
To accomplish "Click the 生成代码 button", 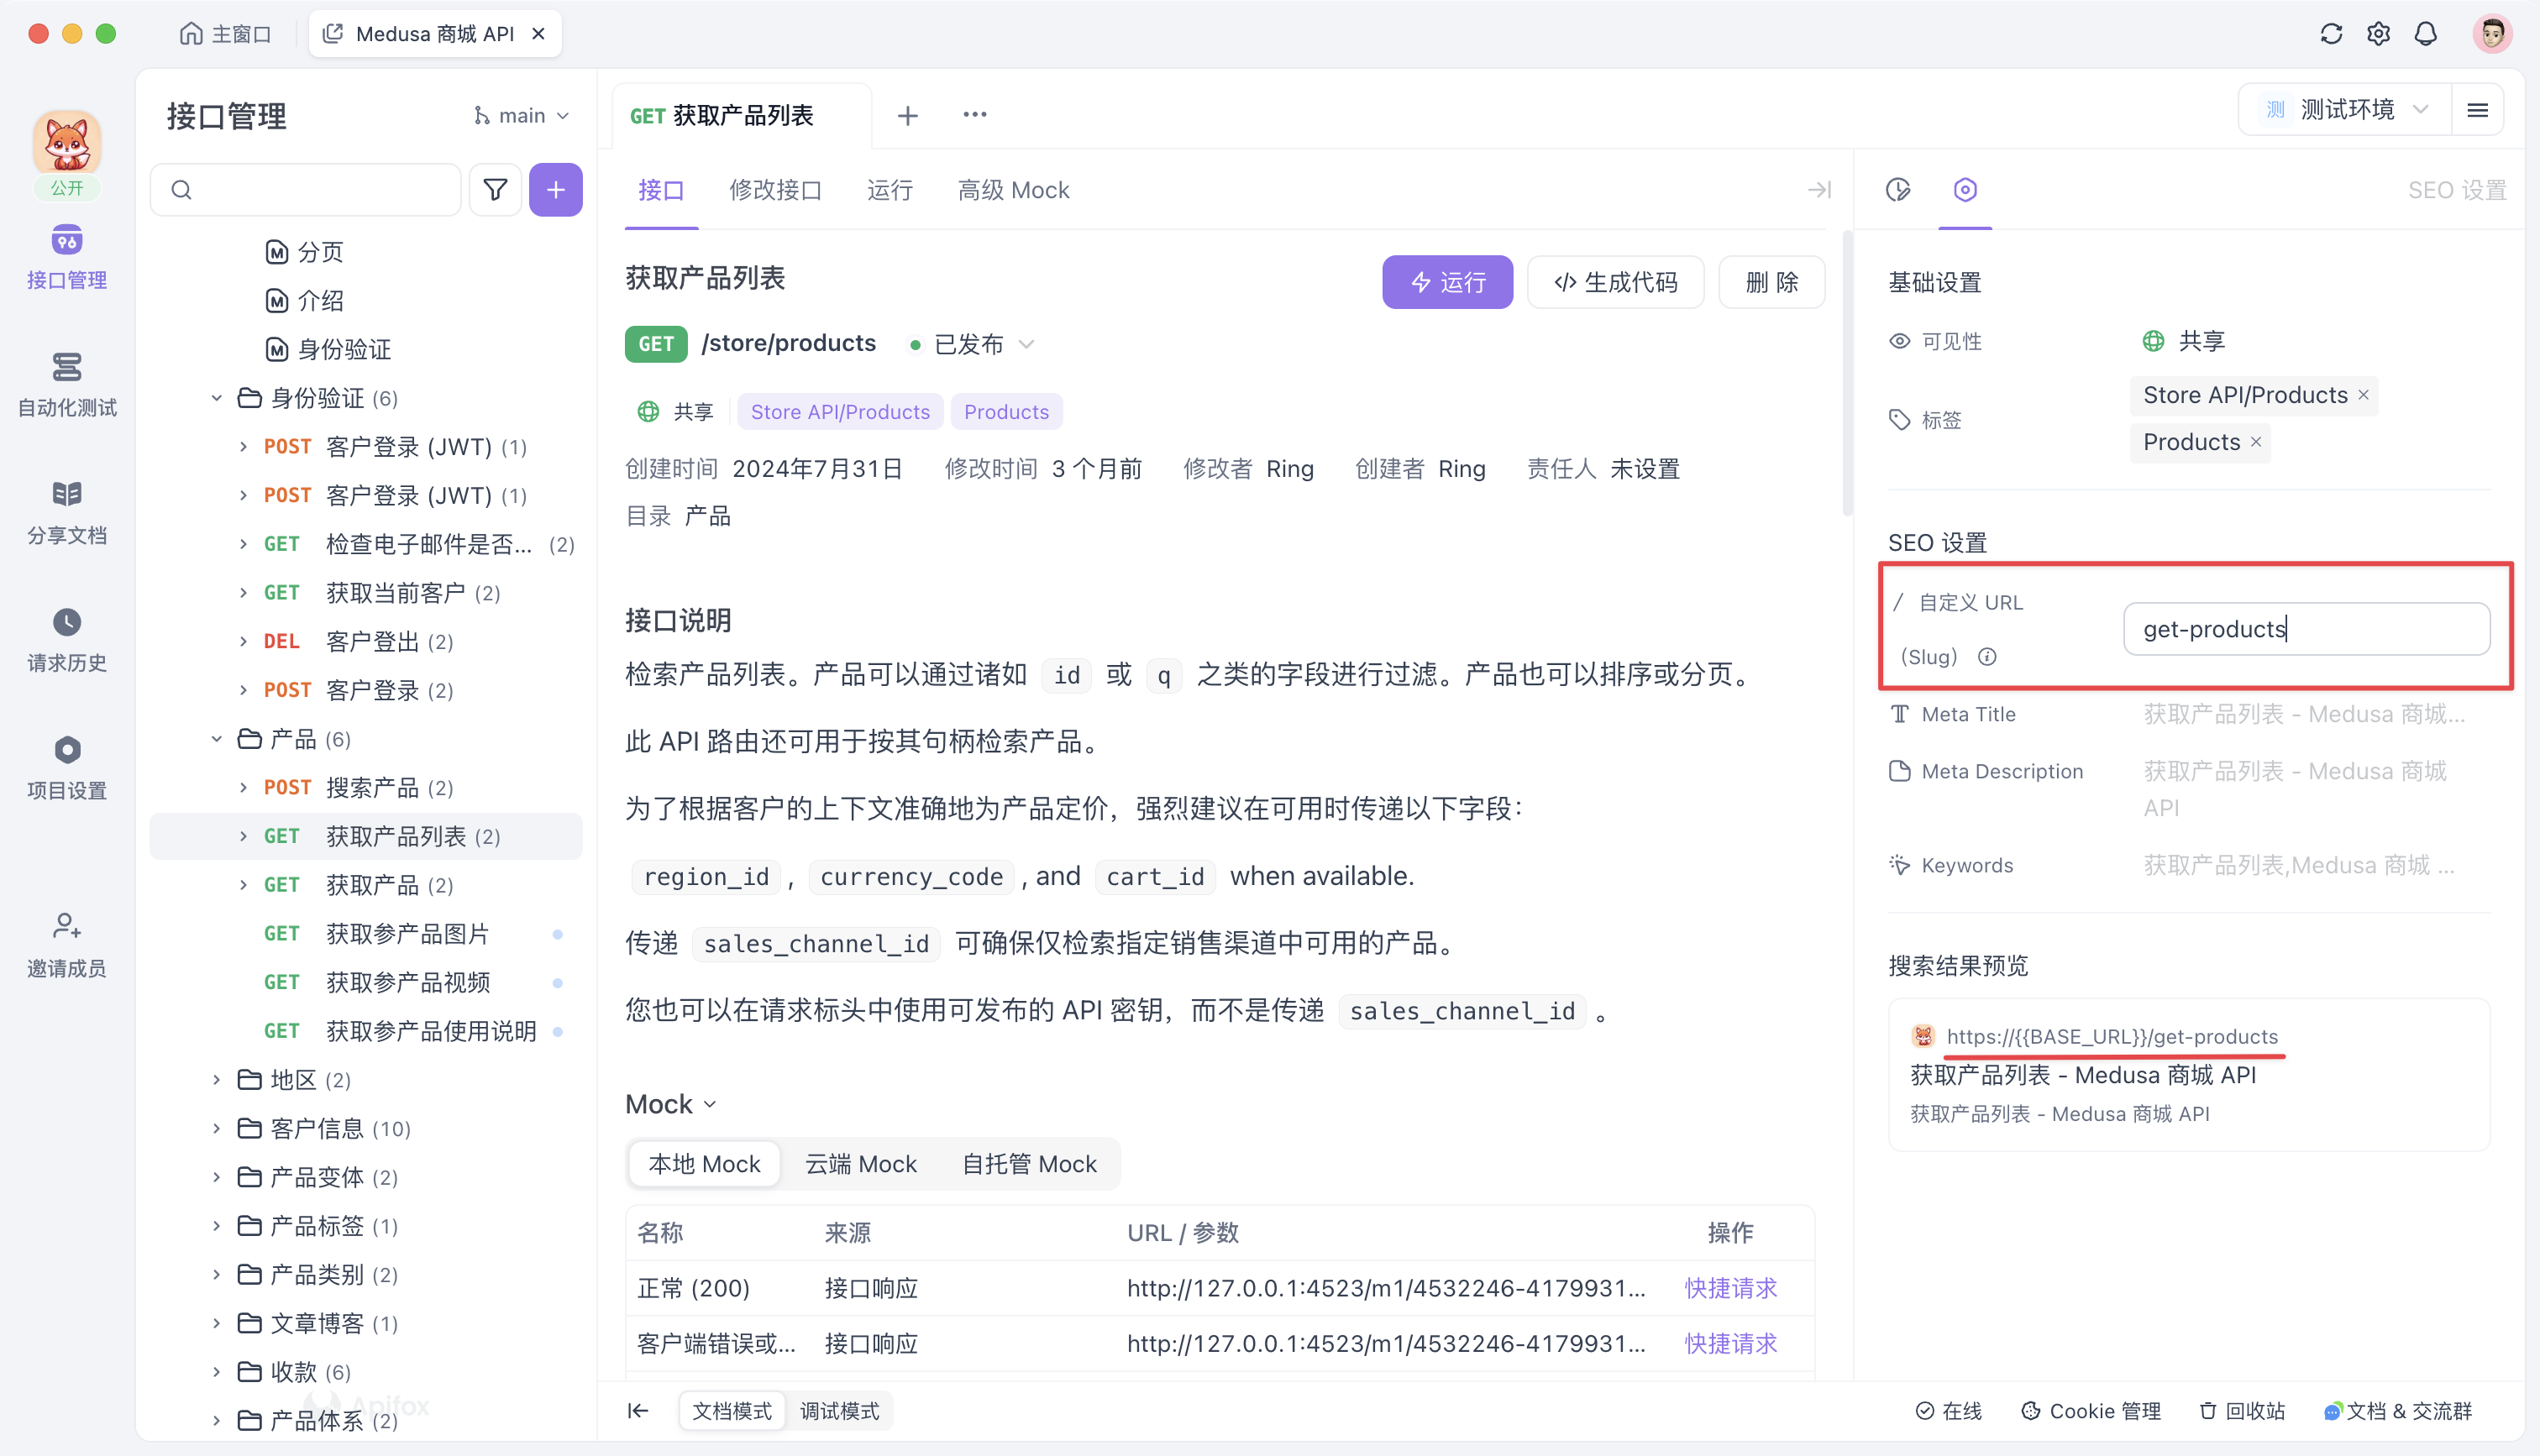I will 1615,282.
